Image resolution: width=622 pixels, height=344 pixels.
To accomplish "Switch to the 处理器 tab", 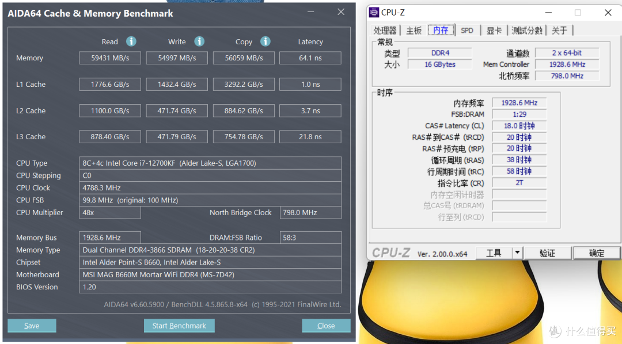I will (385, 30).
